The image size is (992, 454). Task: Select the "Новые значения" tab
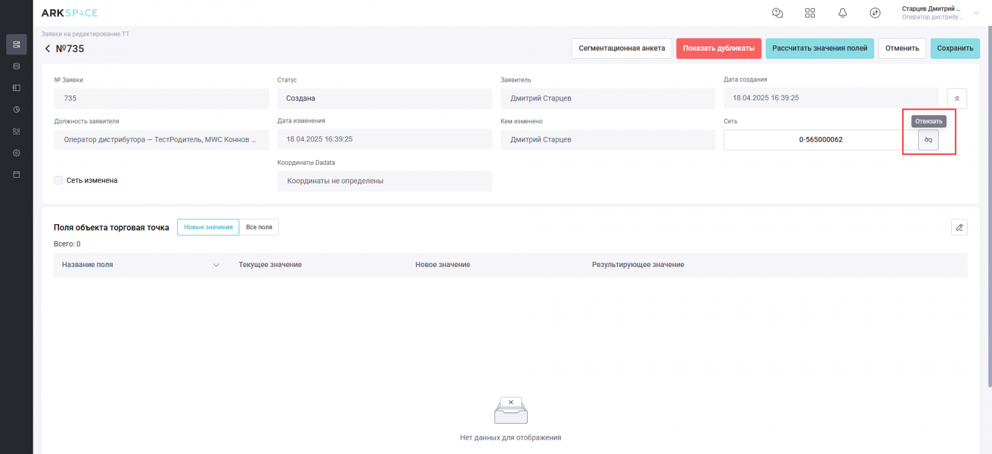point(208,227)
